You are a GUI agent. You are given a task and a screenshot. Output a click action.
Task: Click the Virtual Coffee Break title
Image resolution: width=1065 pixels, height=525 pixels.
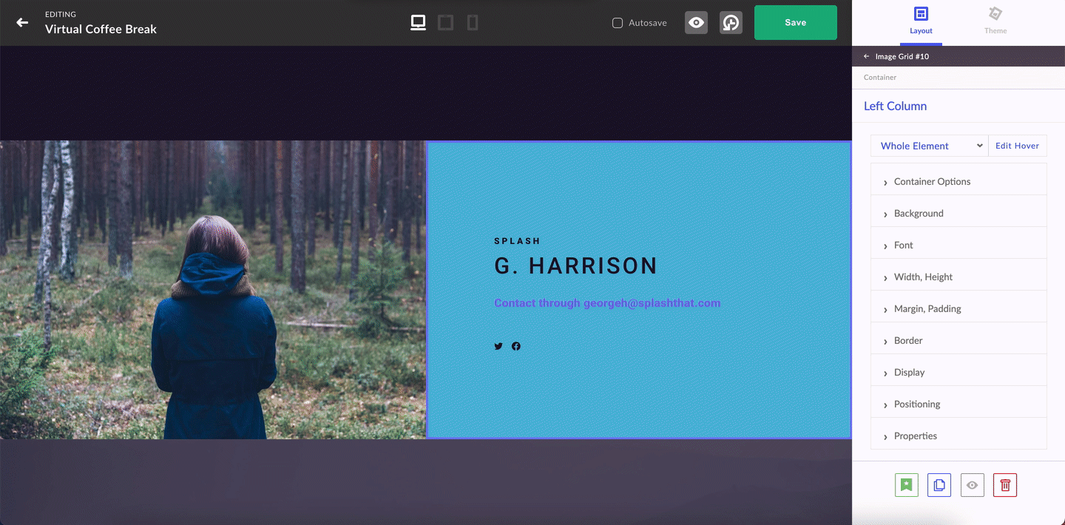(x=101, y=30)
